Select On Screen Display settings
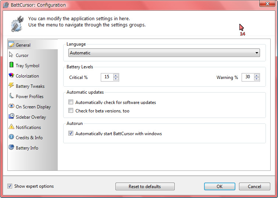This screenshot has height=198, width=278. click(x=33, y=107)
